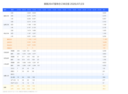Image resolution: width=128 pixels, height=94 pixels.
Task: Click the footer timestamp 2026-07-23 11:05
Action: 13,92
